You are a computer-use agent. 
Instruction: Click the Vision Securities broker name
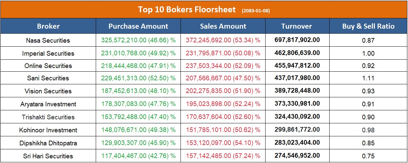pos(48,91)
